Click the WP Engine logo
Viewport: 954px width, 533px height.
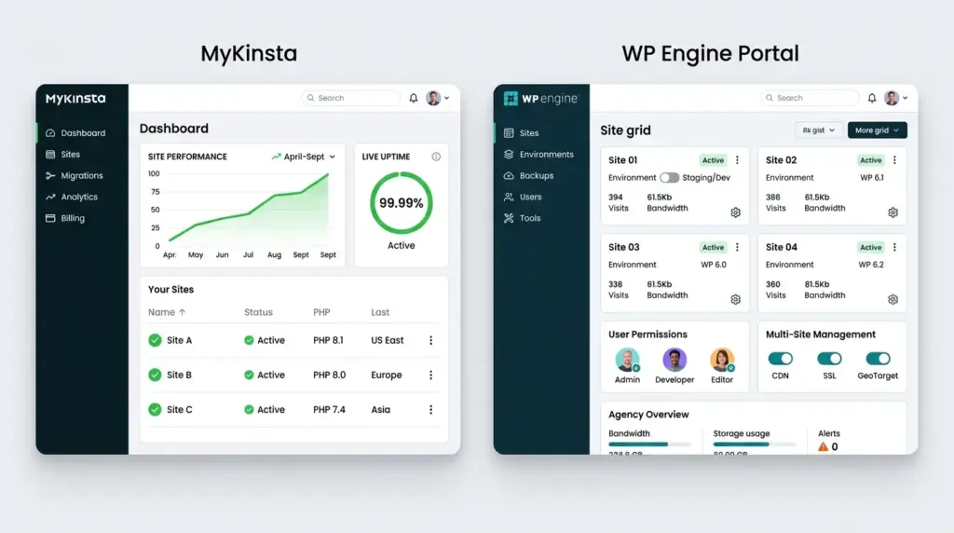(541, 98)
